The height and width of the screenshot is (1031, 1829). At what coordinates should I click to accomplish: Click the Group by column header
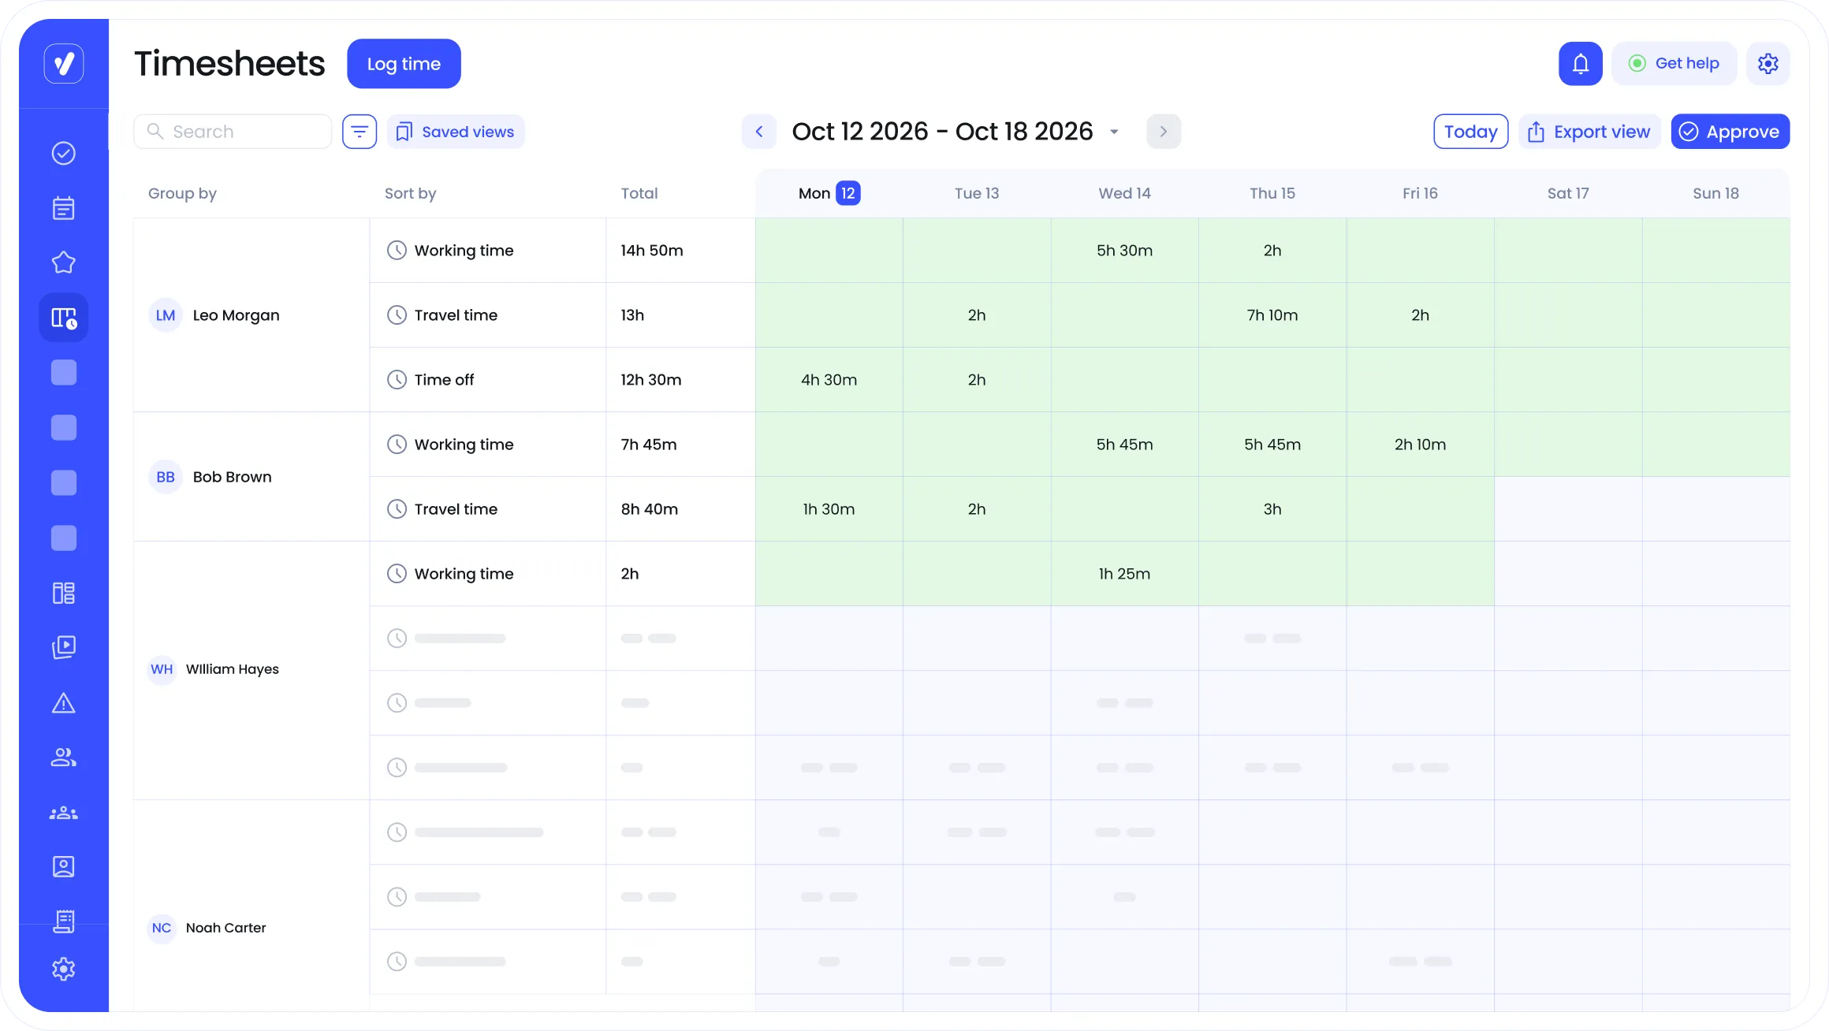182,193
